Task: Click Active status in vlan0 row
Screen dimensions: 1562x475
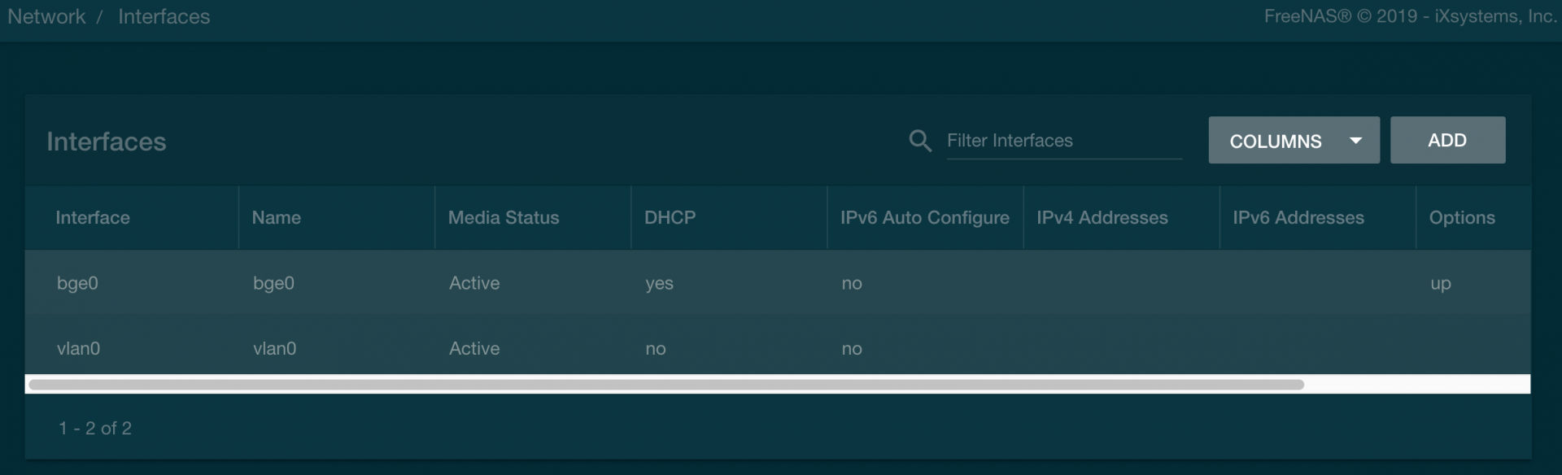Action: [474, 348]
